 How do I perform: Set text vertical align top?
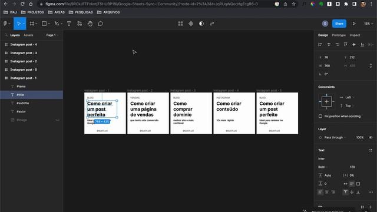346,192
